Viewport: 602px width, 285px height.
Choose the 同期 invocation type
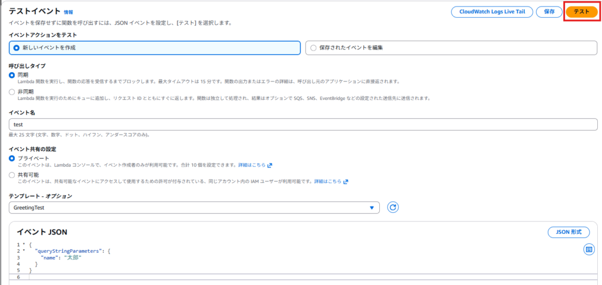[x=12, y=75]
